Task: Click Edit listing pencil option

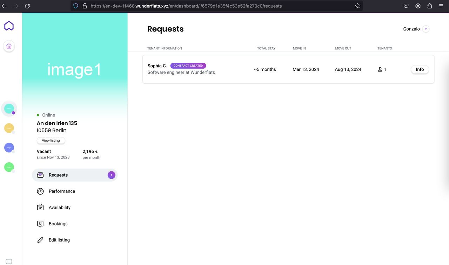Action: [x=59, y=240]
